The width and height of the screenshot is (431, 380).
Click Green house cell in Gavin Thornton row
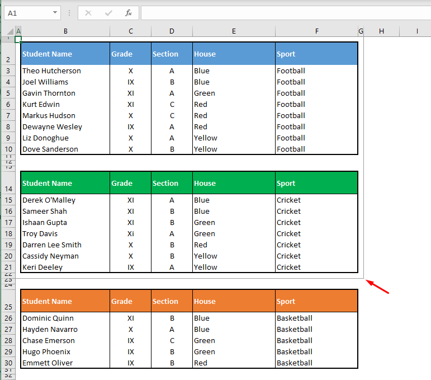click(x=234, y=93)
